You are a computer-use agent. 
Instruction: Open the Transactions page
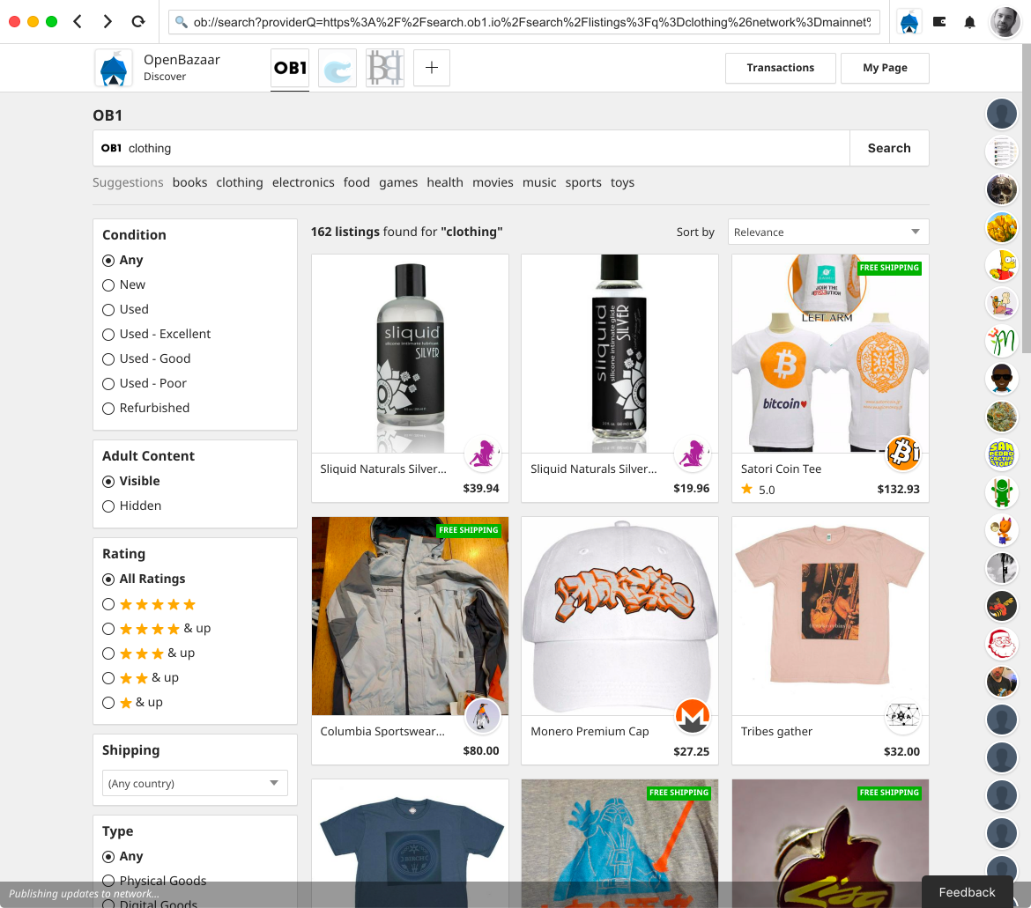pyautogui.click(x=780, y=68)
